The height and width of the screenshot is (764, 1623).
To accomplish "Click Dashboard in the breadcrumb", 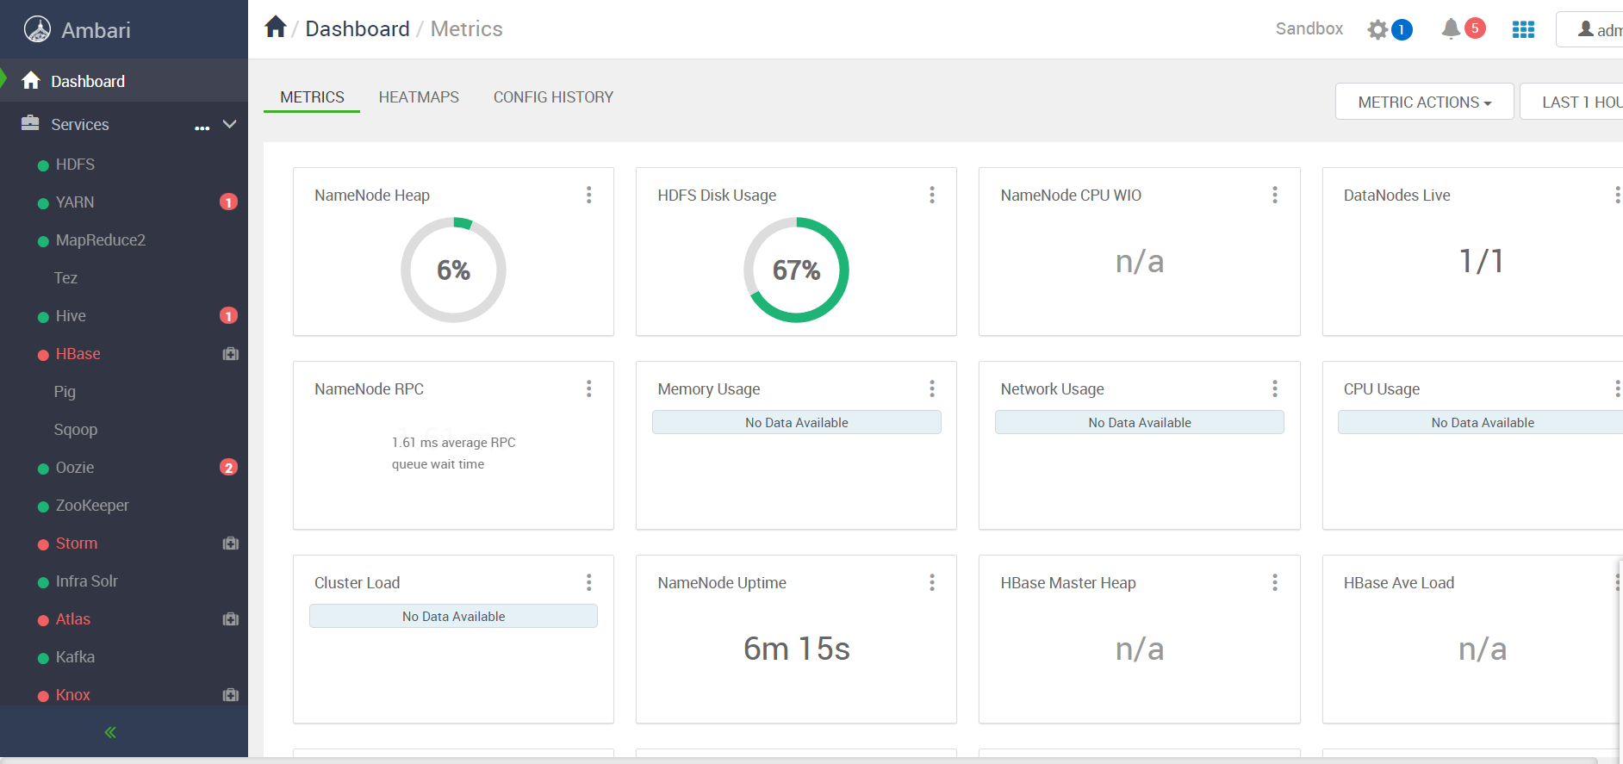I will click(358, 29).
